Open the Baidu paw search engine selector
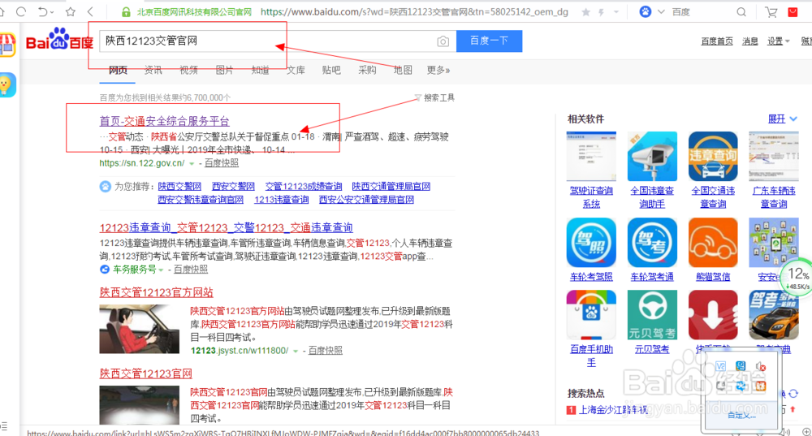The width and height of the screenshot is (812, 436). pos(646,11)
